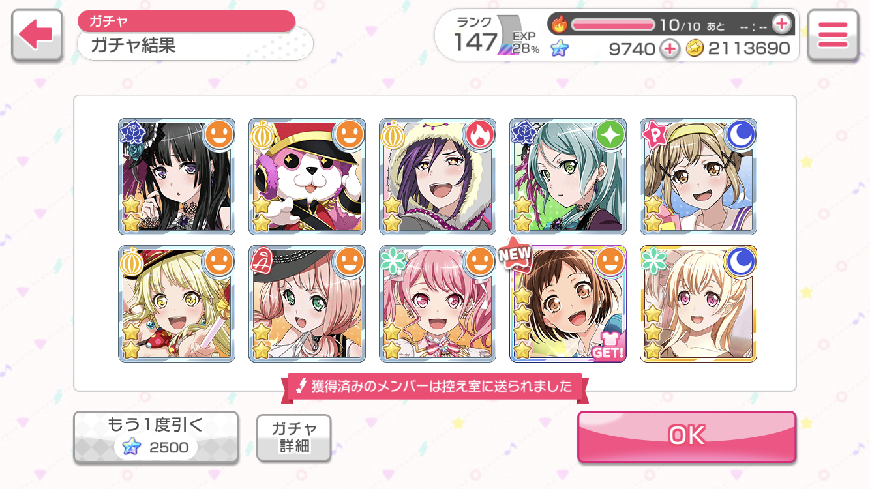Screen dimensions: 870x489
Task: Select the black-haired girl with rose hat card
Action: (x=177, y=177)
